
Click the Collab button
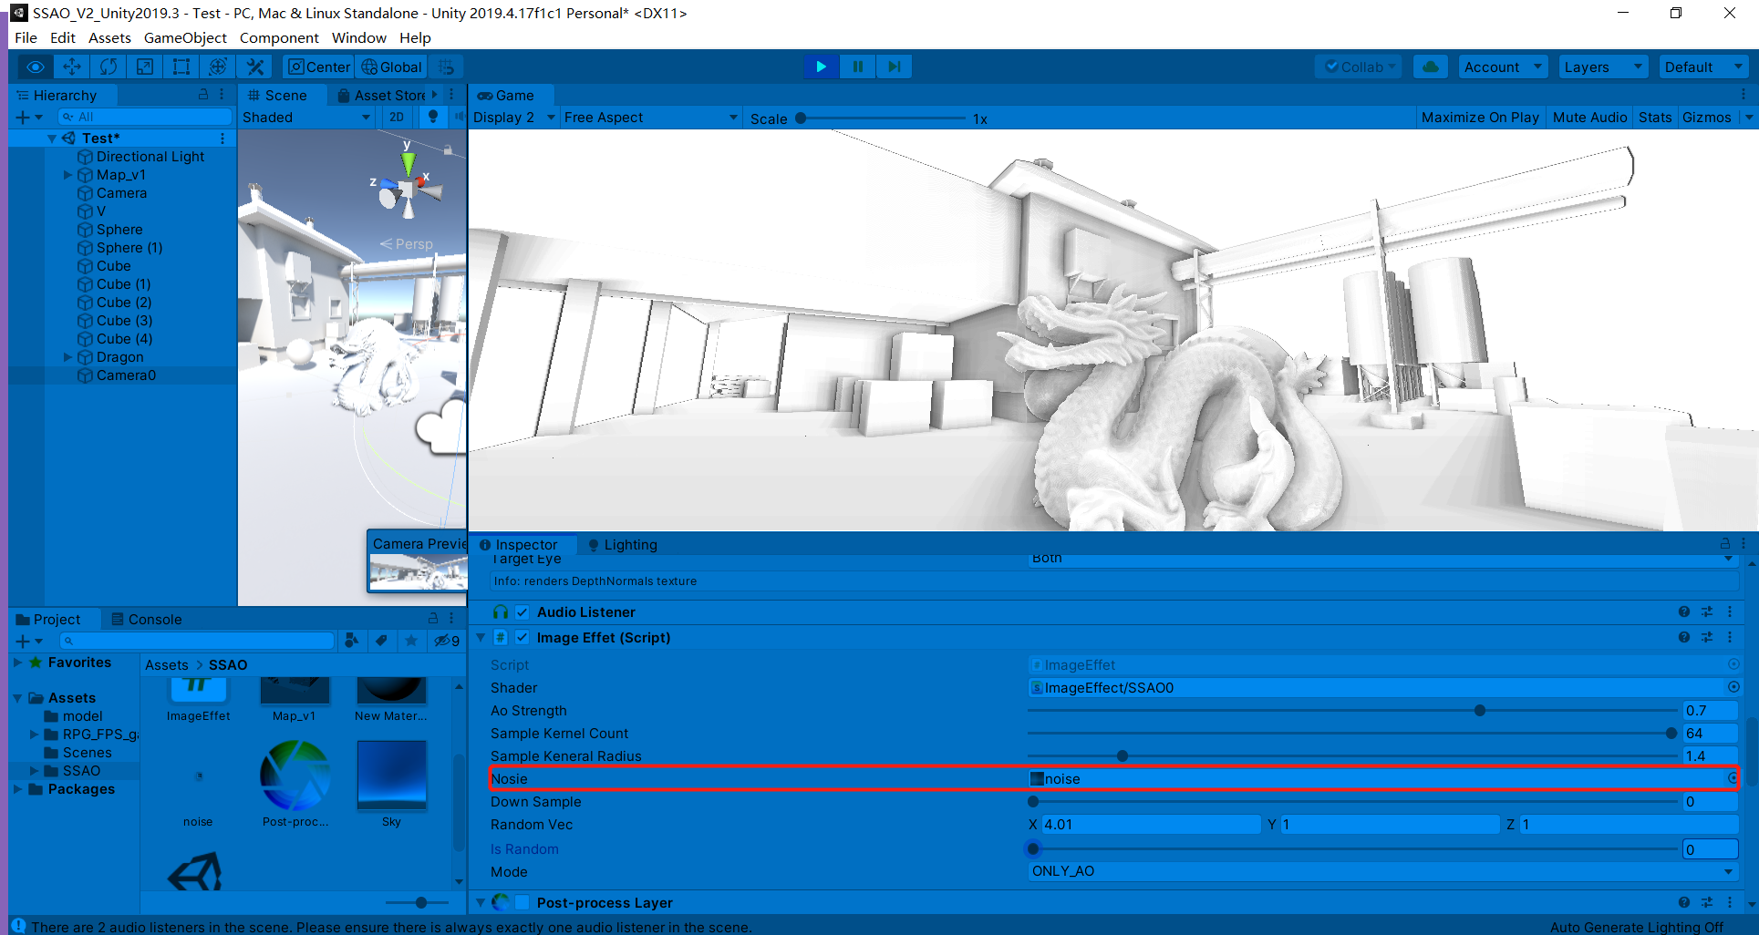(1360, 67)
